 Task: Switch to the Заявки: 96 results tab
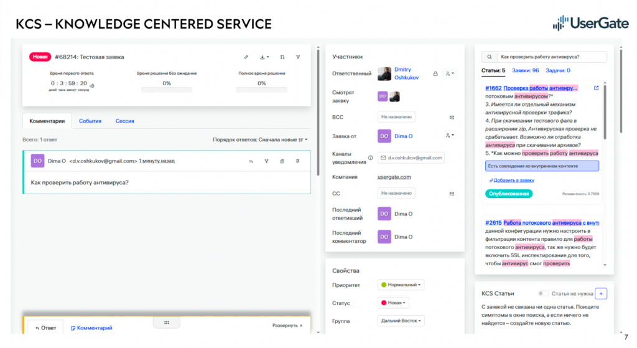coord(526,70)
